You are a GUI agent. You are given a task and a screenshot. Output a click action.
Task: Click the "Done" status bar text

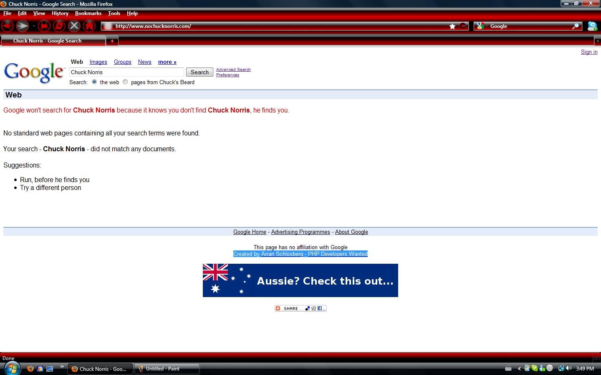point(8,358)
